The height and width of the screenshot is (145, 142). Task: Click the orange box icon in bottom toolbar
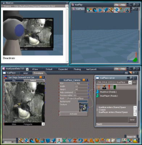click(37, 141)
